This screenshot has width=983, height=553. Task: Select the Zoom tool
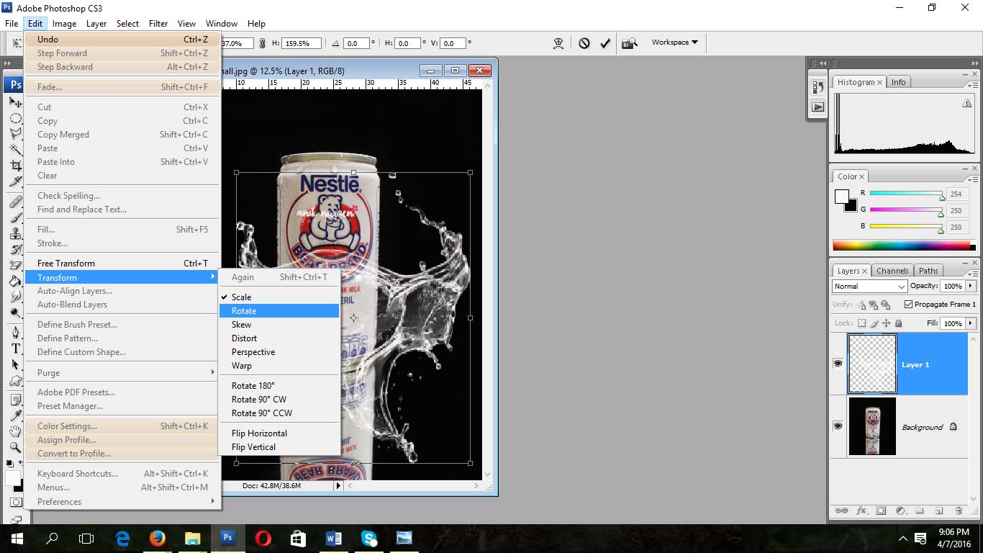(x=15, y=447)
